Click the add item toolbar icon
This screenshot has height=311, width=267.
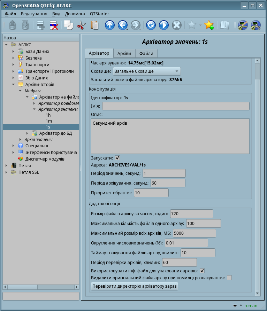[x=41, y=25]
